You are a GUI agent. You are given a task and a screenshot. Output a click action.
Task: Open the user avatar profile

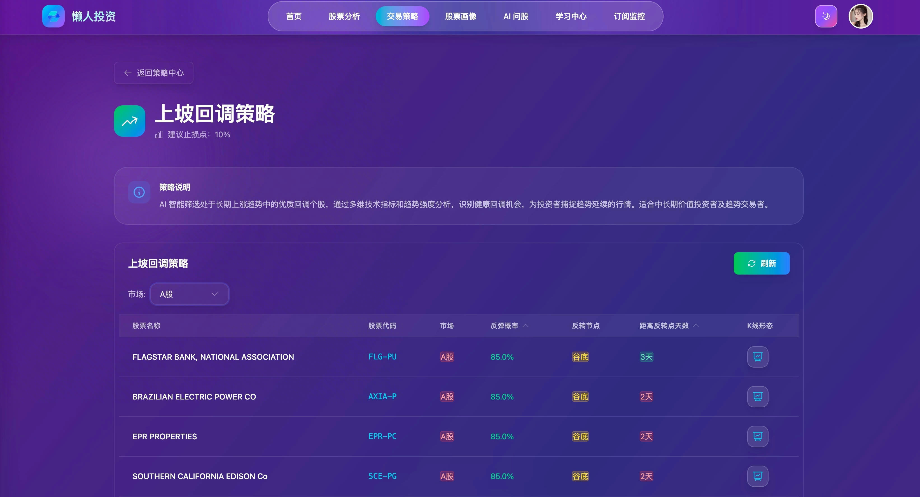click(x=860, y=16)
